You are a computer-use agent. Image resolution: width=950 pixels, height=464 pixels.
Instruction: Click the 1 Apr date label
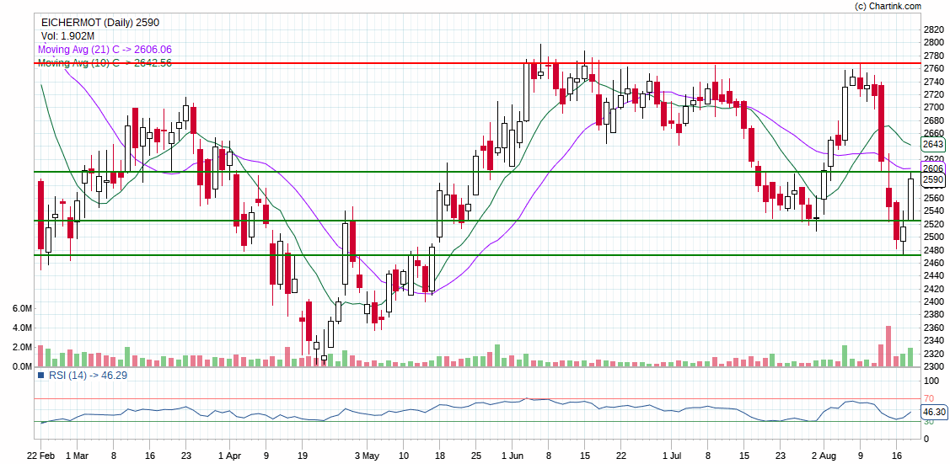229,454
